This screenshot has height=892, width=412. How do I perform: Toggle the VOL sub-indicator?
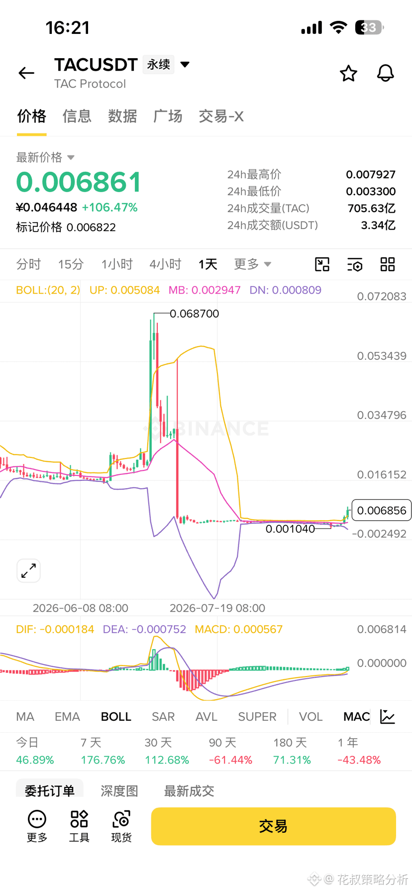(310, 717)
